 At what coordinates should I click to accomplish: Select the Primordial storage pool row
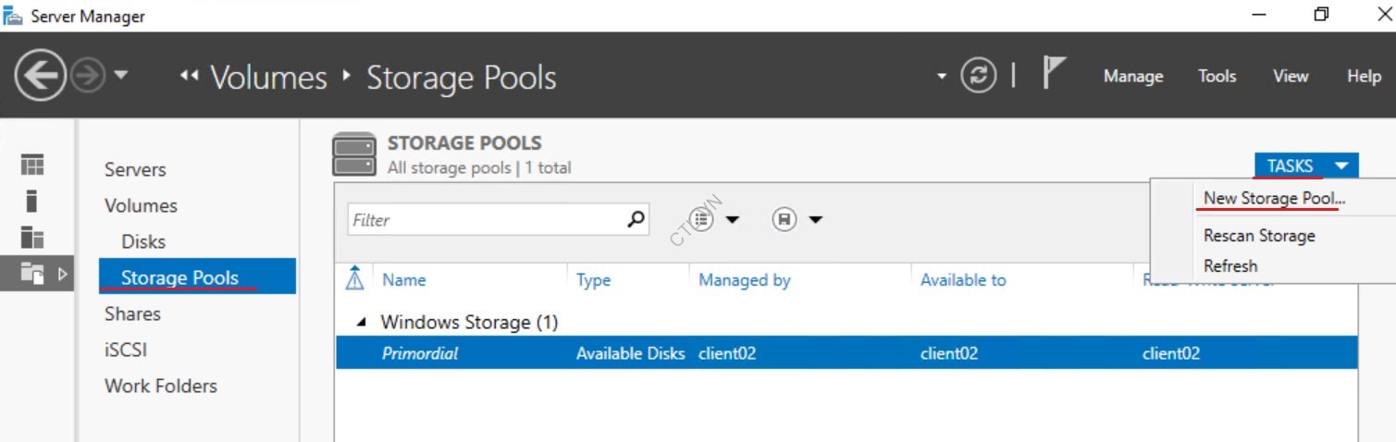point(846,352)
